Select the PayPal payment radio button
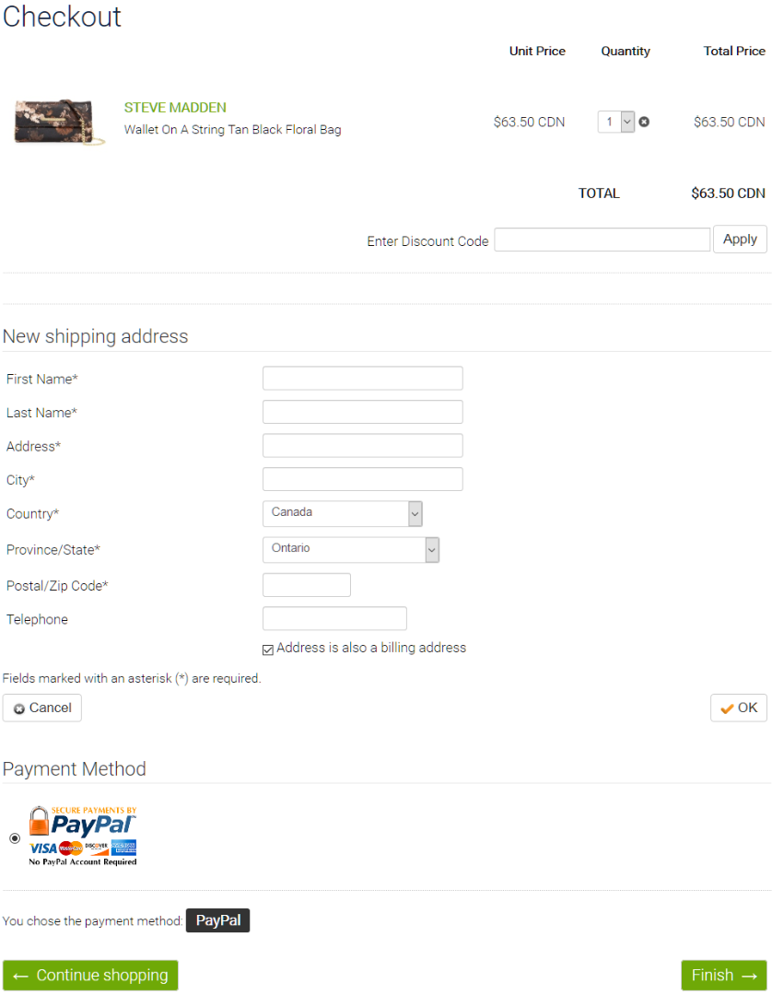772x995 pixels. pyautogui.click(x=15, y=838)
